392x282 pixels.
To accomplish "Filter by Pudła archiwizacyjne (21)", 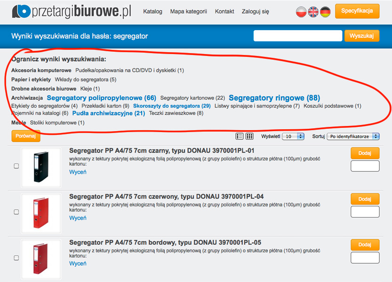I will pos(109,113).
